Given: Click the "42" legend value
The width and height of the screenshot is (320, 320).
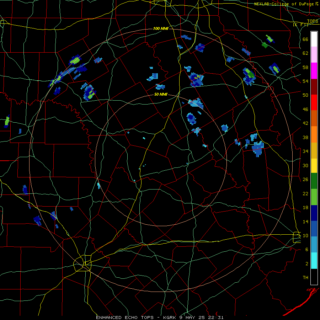Looking at the screenshot, I should tap(305, 123).
